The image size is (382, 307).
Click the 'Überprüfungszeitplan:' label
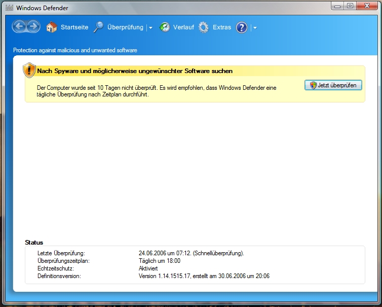[64, 261]
